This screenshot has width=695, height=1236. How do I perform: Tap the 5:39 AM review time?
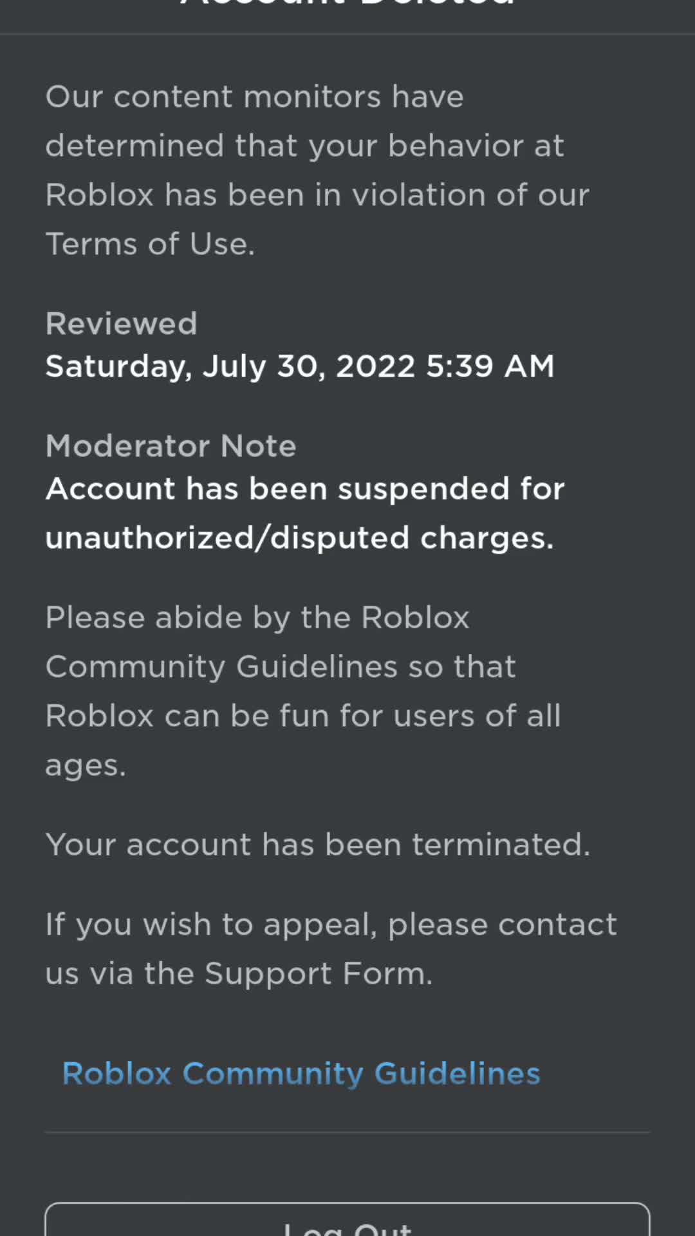pyautogui.click(x=490, y=366)
